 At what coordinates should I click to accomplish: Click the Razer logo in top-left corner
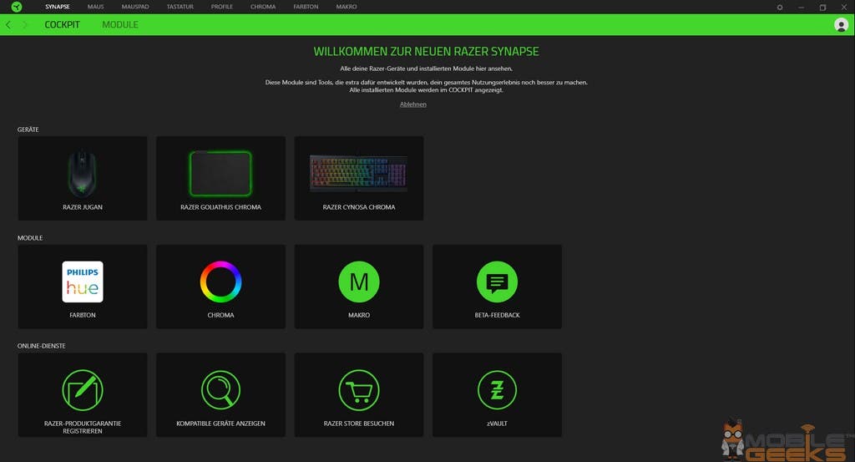(17, 7)
